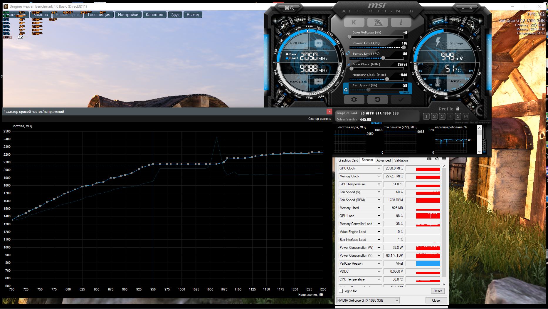The height and width of the screenshot is (309, 548).
Task: Click the lightning bolt voltage icon
Action: (438, 42)
